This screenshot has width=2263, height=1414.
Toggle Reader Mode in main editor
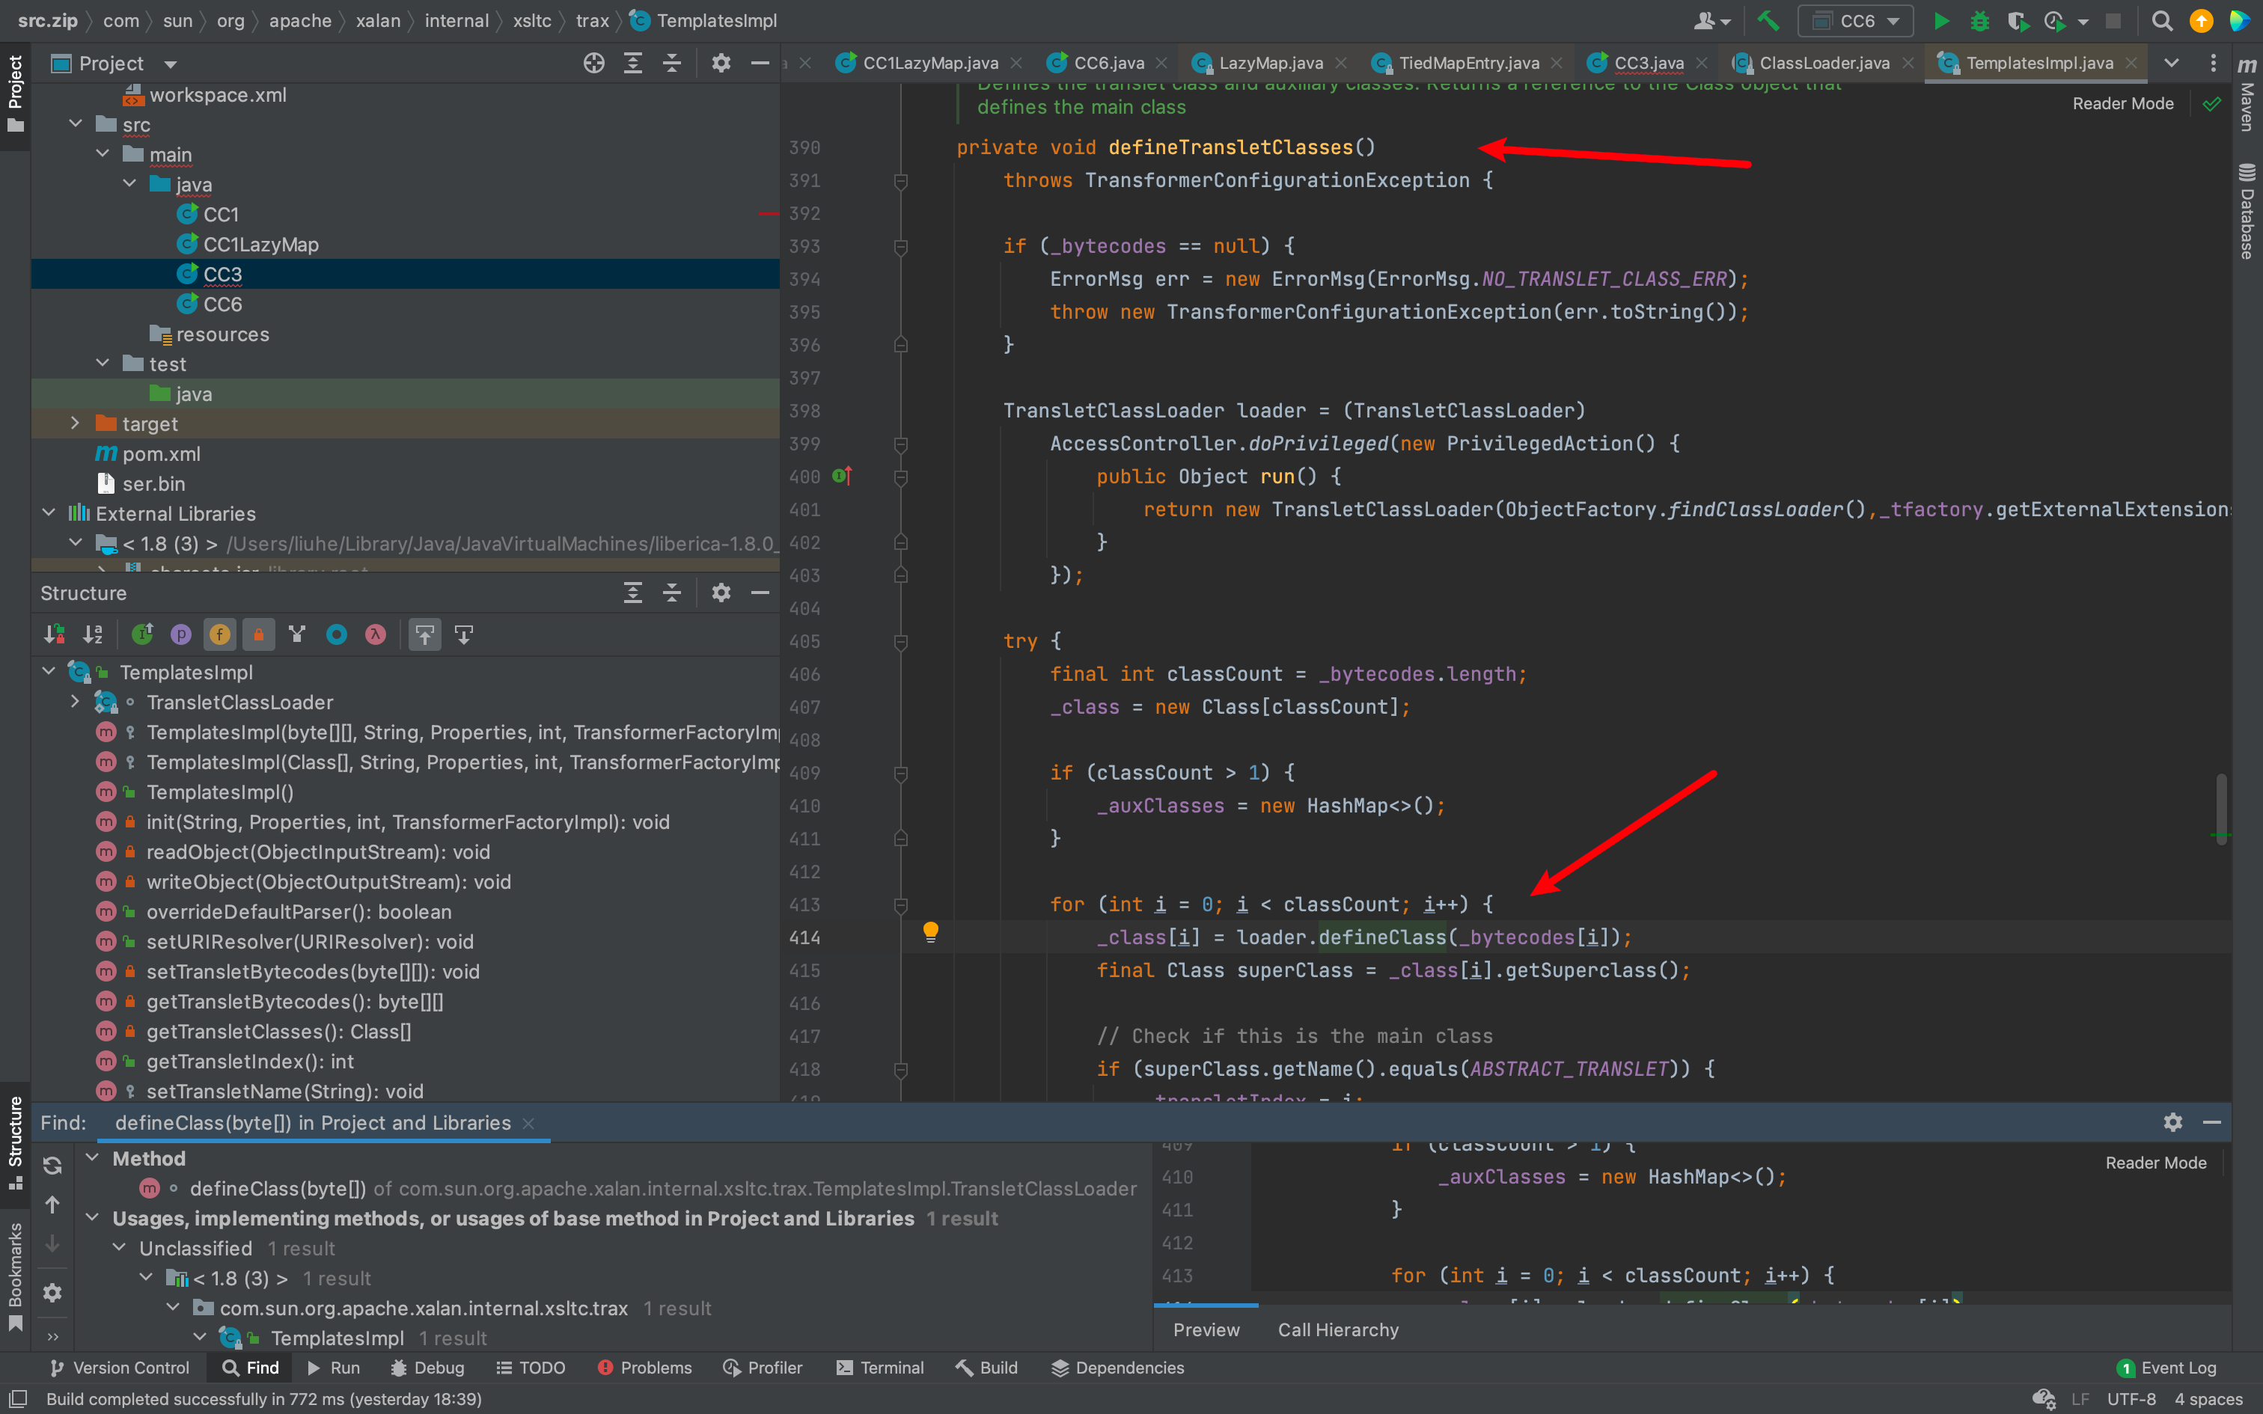2123,104
